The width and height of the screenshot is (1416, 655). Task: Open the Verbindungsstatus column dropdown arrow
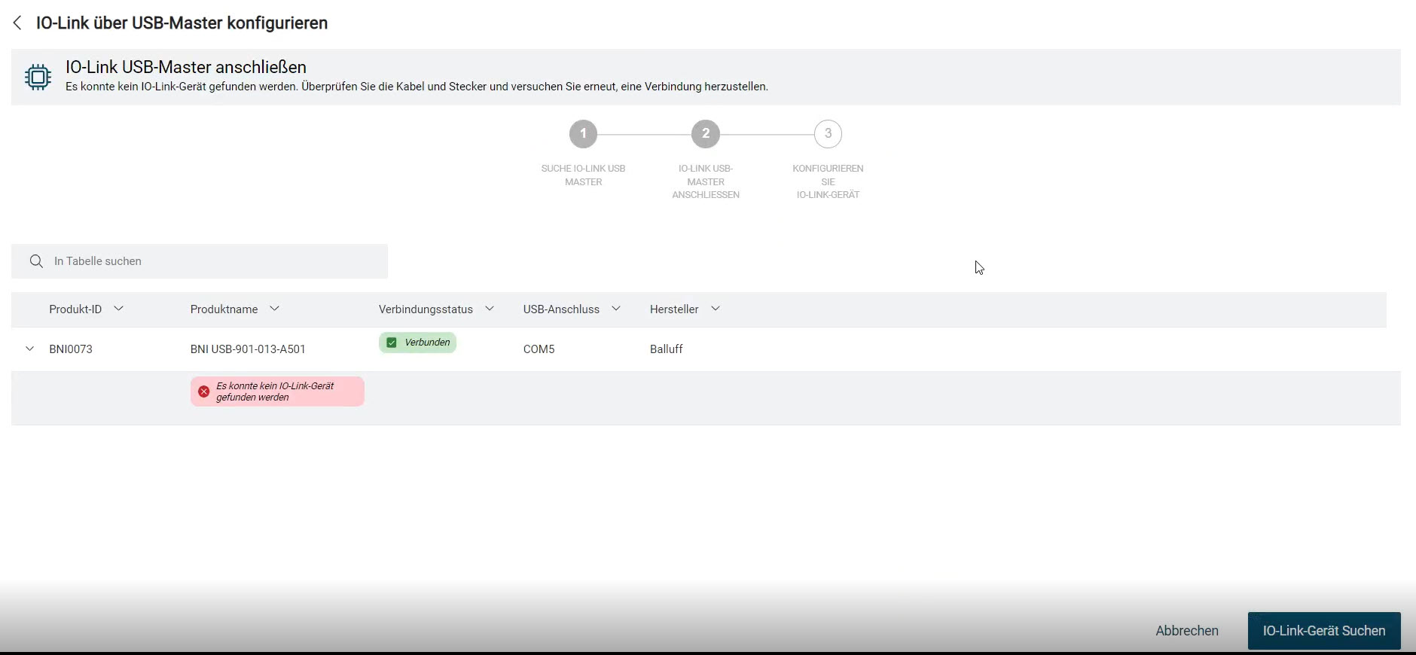click(490, 309)
